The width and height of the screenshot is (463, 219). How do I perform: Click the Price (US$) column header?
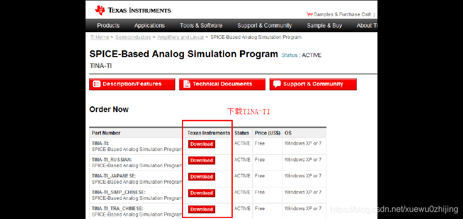click(268, 133)
